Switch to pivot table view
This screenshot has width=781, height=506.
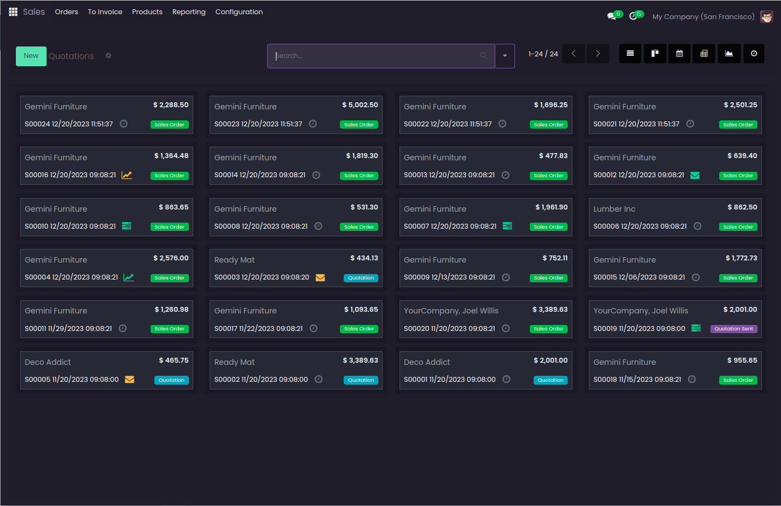pyautogui.click(x=704, y=54)
